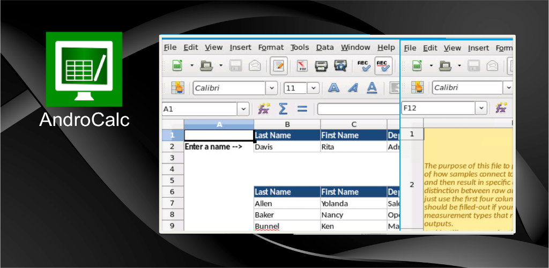Open the Format menu in left window
Viewport: 549px width, 268px height.
click(271, 48)
